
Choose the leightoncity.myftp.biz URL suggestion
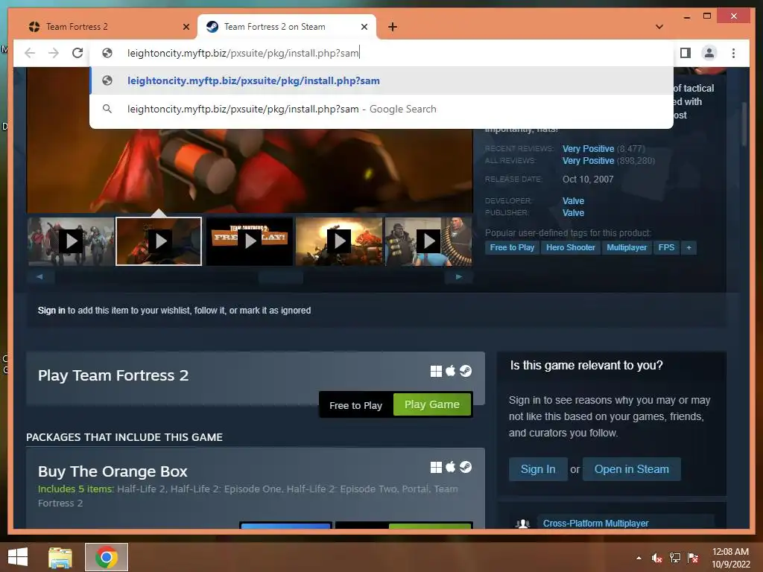pyautogui.click(x=381, y=80)
